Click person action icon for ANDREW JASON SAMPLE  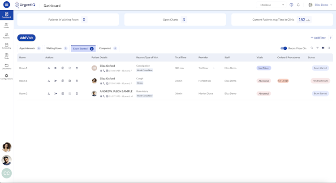[x=49, y=94]
